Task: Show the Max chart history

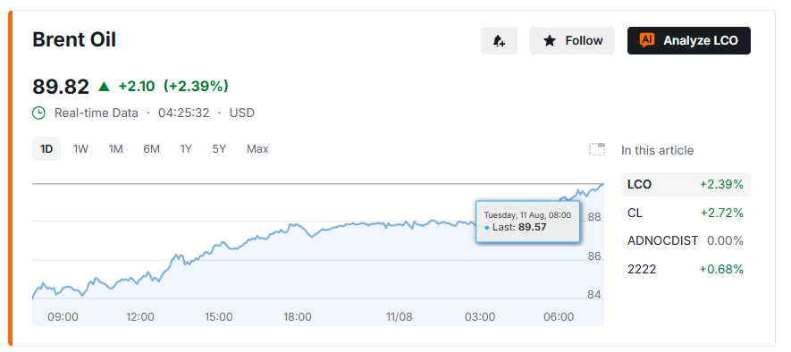Action: tap(257, 149)
